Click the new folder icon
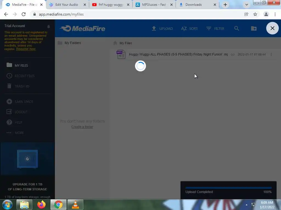 click(x=254, y=28)
